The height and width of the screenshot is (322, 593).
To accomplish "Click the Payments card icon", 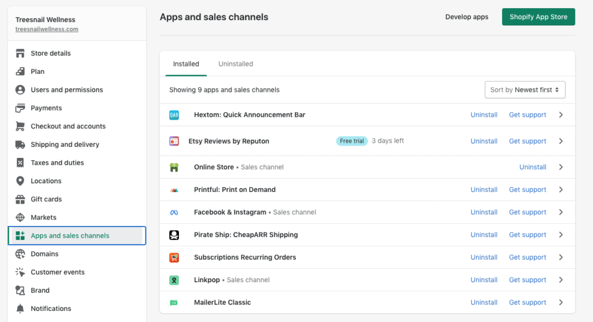I will (20, 108).
